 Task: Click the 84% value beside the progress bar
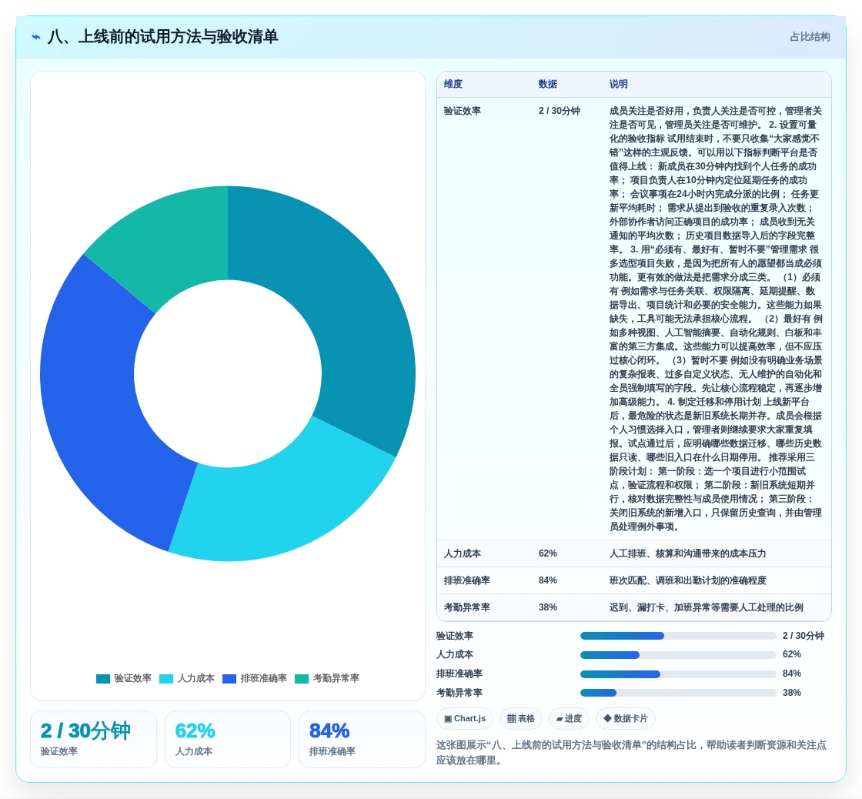792,674
